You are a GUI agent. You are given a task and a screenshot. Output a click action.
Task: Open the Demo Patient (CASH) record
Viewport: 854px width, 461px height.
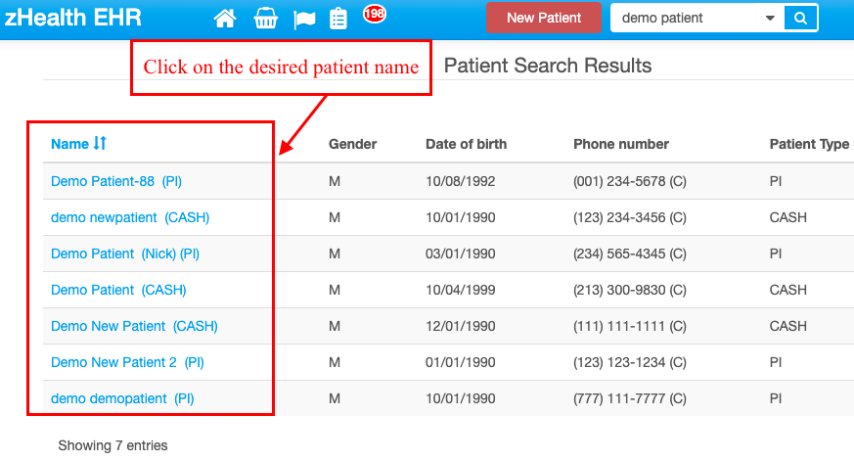118,290
